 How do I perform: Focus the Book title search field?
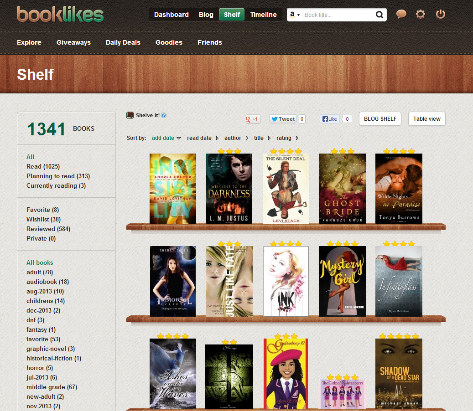pos(338,15)
